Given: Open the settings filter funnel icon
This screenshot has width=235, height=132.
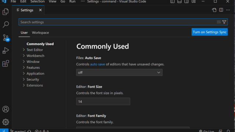Looking at the screenshot, I should (224, 22).
